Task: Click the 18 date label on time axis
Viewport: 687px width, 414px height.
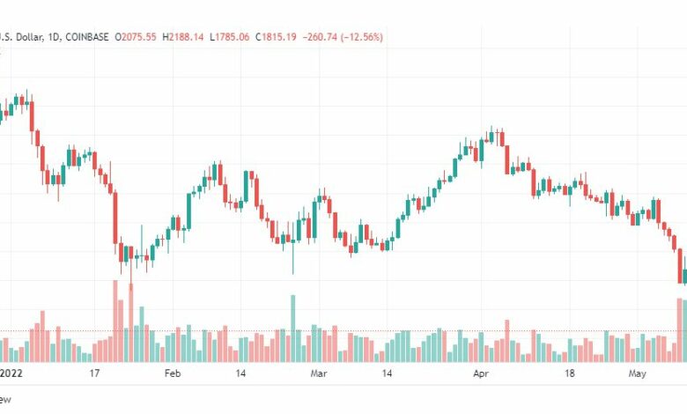Action: click(x=569, y=373)
